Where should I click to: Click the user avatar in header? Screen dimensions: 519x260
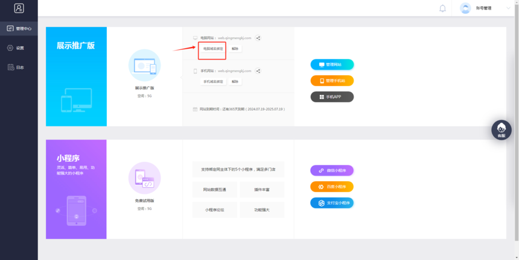click(465, 8)
